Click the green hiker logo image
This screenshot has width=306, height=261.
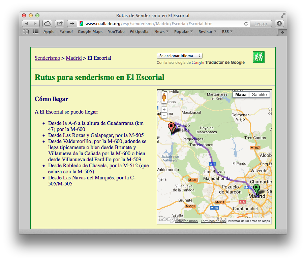tap(259, 57)
